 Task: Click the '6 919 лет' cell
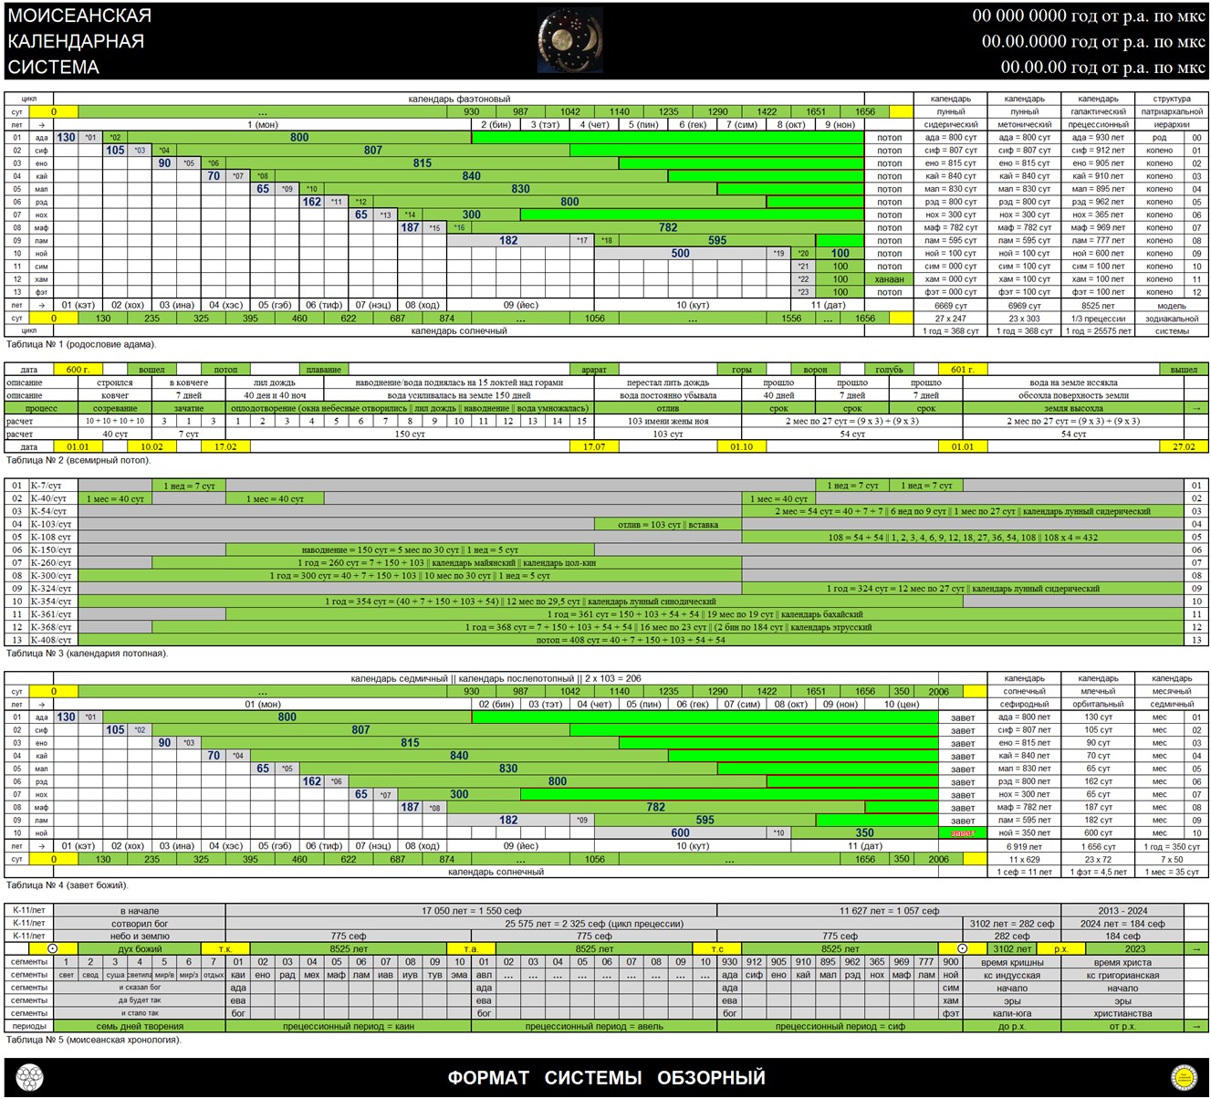[x=1024, y=847]
